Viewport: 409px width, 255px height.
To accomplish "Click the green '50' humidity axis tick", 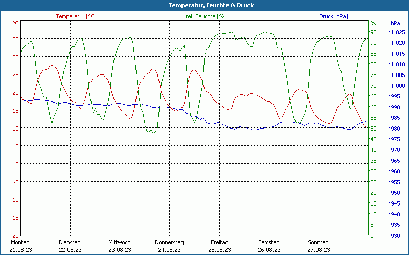I will coord(374,129).
